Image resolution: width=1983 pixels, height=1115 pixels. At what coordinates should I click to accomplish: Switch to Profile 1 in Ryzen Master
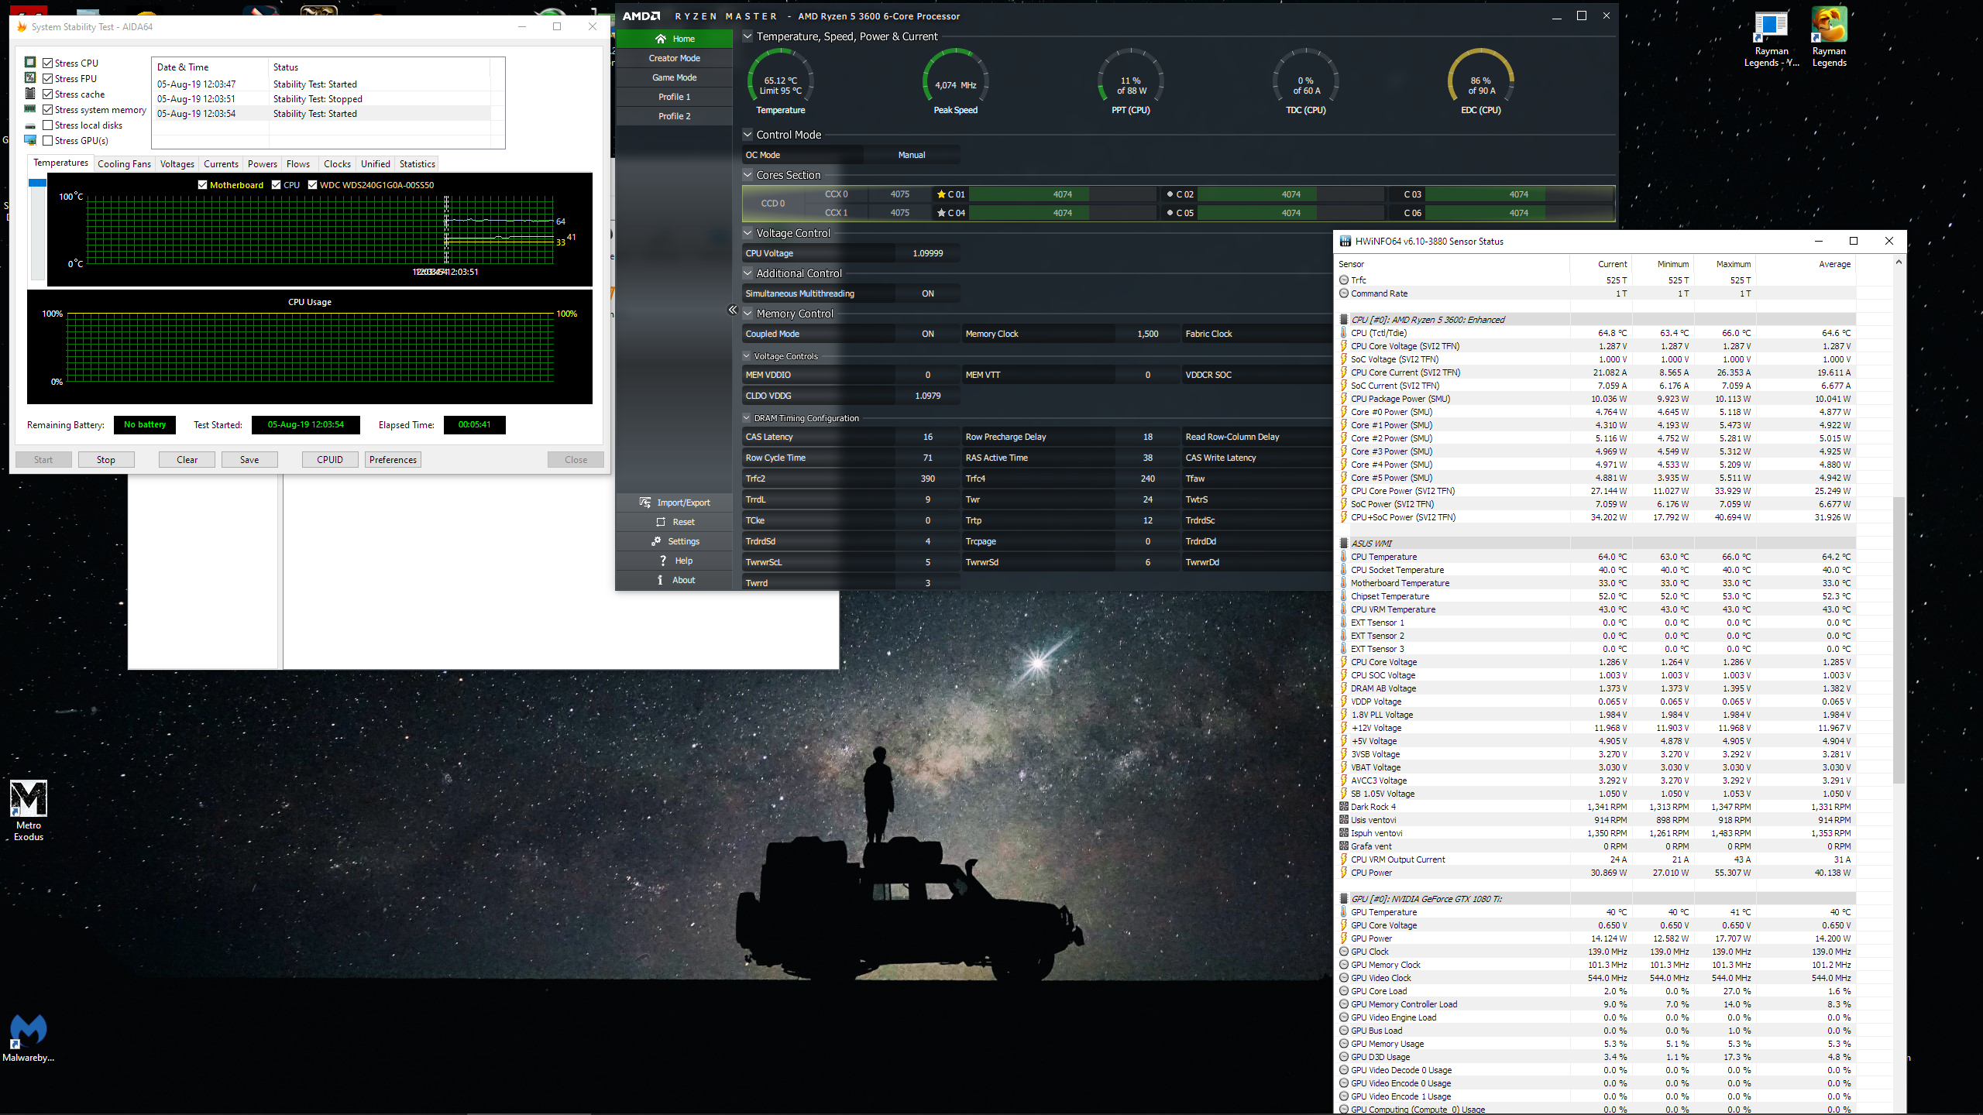(x=674, y=97)
